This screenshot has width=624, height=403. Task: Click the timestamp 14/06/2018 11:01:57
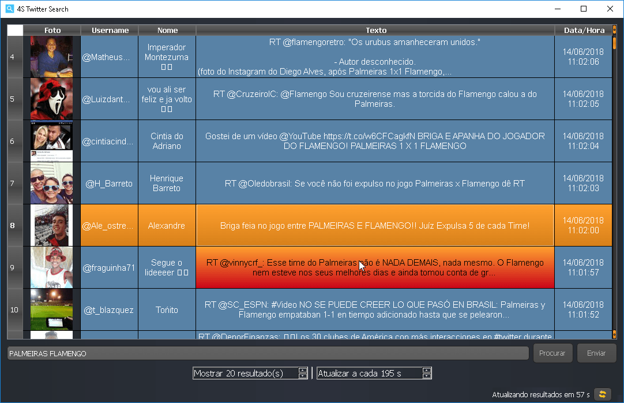click(x=584, y=267)
